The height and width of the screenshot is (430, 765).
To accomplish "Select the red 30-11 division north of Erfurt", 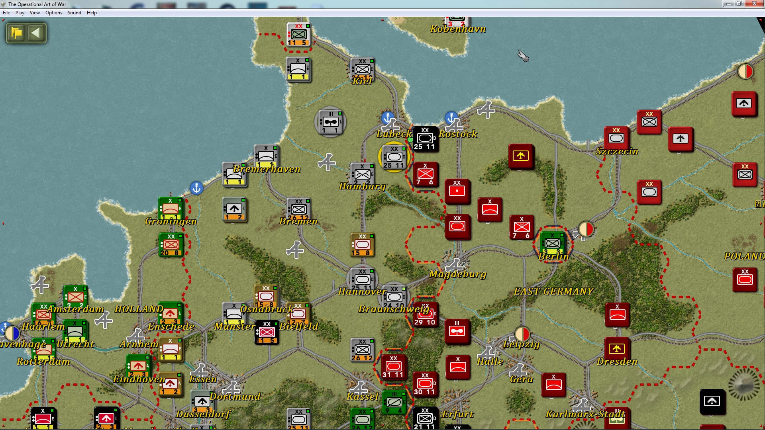I will 426,384.
